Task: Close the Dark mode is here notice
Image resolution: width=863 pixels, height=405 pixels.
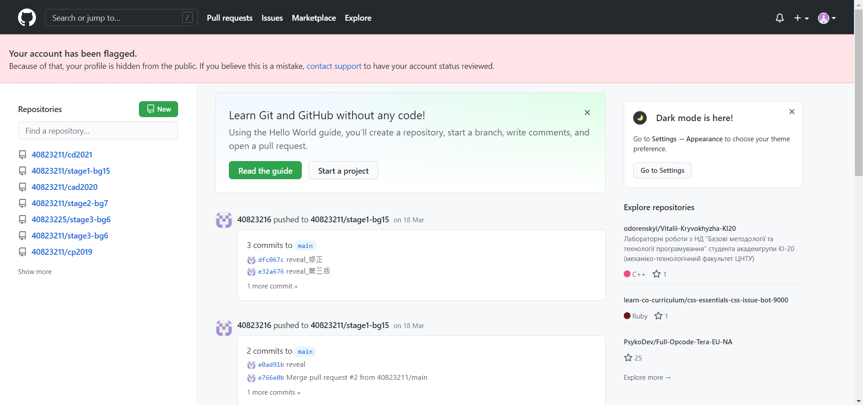Action: point(792,112)
